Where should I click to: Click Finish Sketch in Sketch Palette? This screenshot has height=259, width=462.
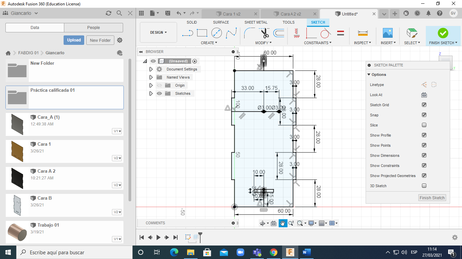[x=432, y=198]
